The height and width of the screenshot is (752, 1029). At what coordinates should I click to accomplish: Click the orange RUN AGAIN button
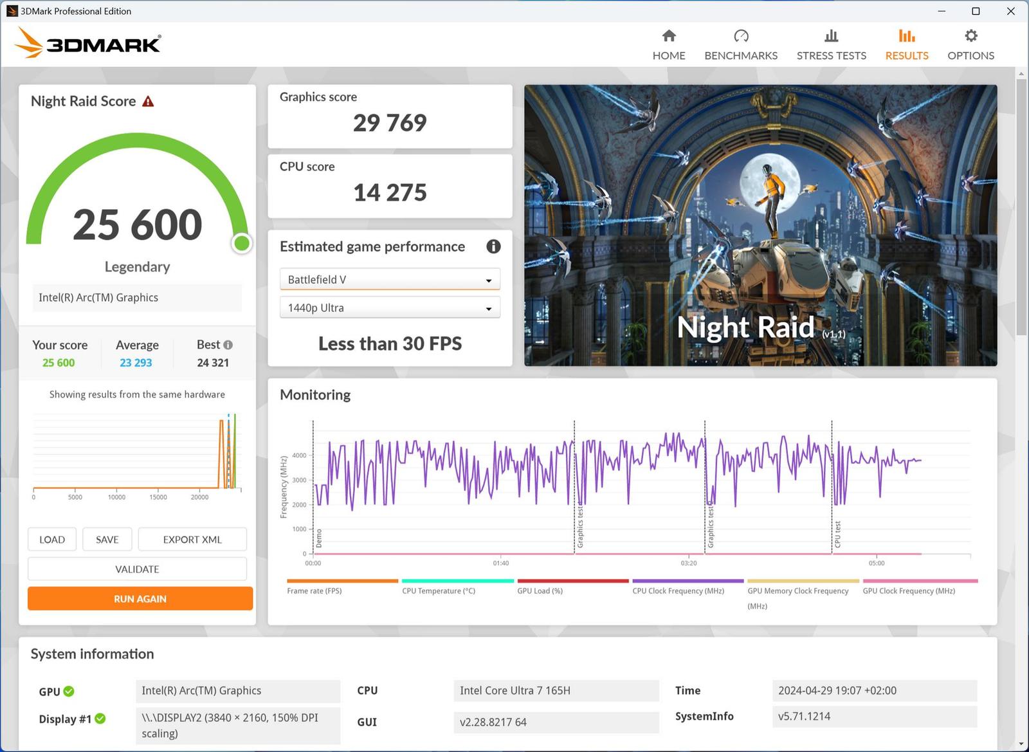tap(140, 598)
